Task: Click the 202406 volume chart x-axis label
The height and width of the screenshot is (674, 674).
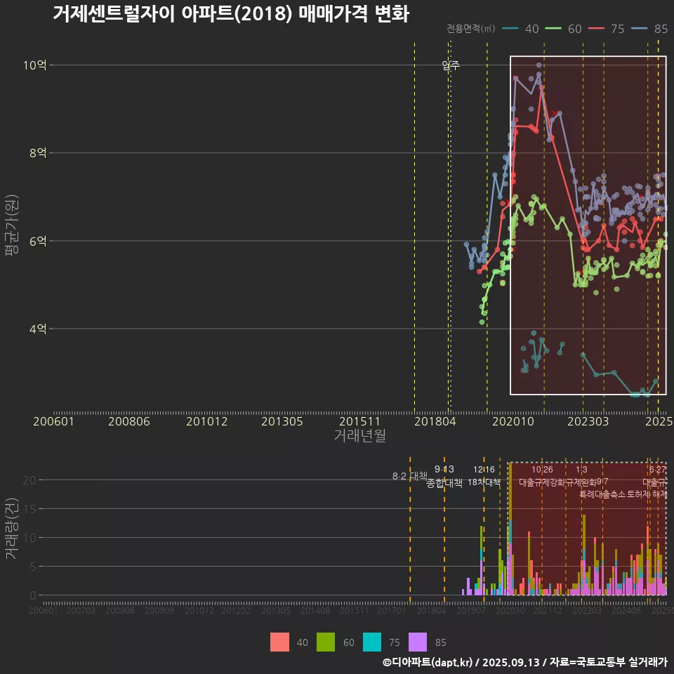Action: coord(626,610)
